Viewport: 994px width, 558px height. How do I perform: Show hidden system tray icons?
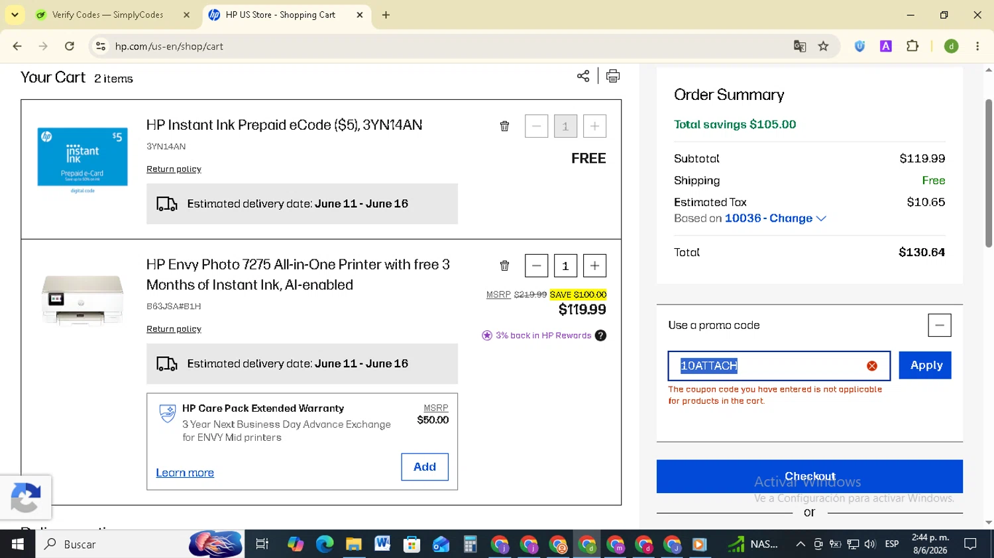801,544
